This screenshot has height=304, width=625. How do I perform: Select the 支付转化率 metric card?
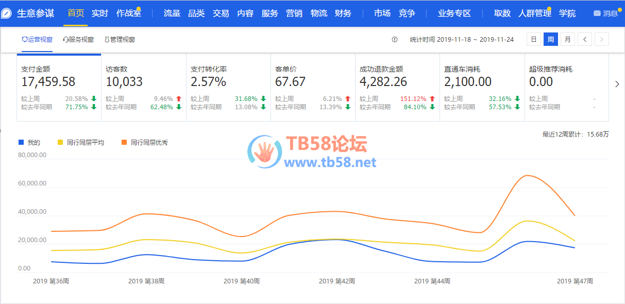pyautogui.click(x=228, y=87)
